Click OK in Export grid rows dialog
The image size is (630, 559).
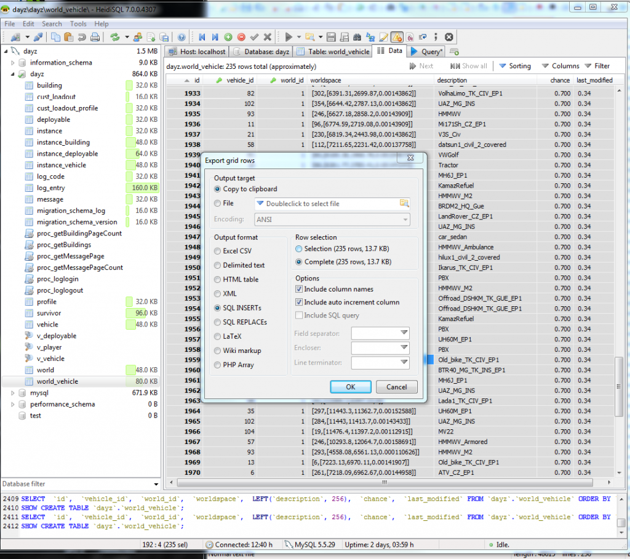(x=350, y=387)
